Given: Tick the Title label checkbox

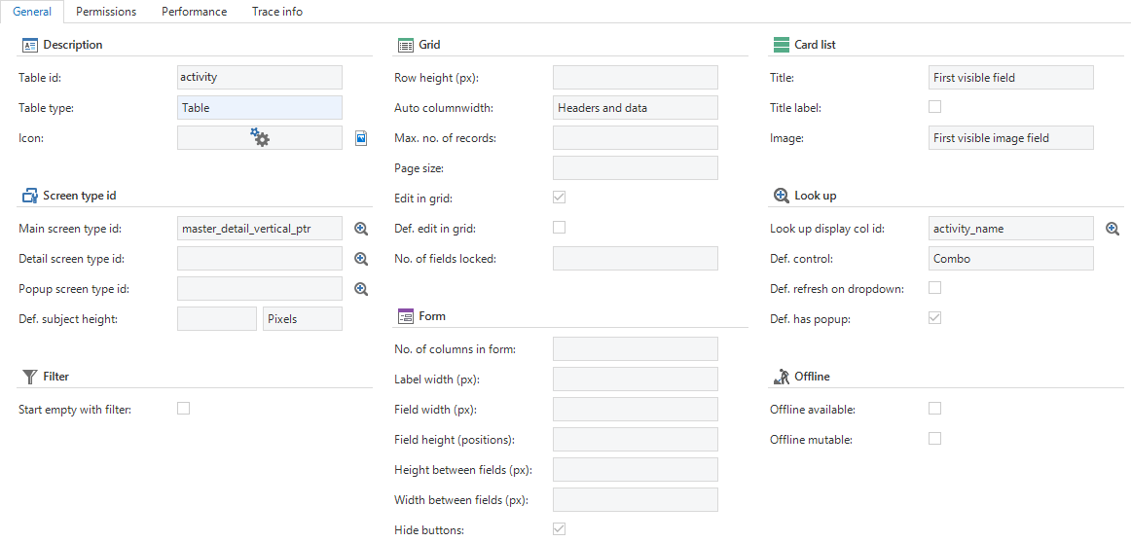Looking at the screenshot, I should click(x=934, y=107).
